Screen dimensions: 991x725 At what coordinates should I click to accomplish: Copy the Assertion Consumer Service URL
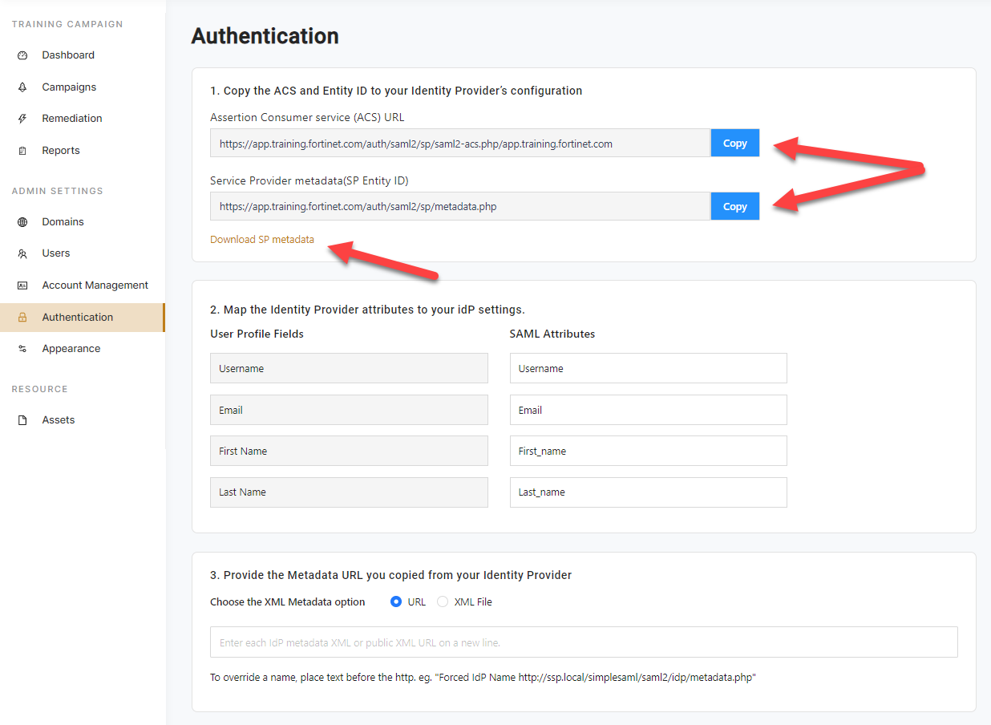pyautogui.click(x=734, y=143)
